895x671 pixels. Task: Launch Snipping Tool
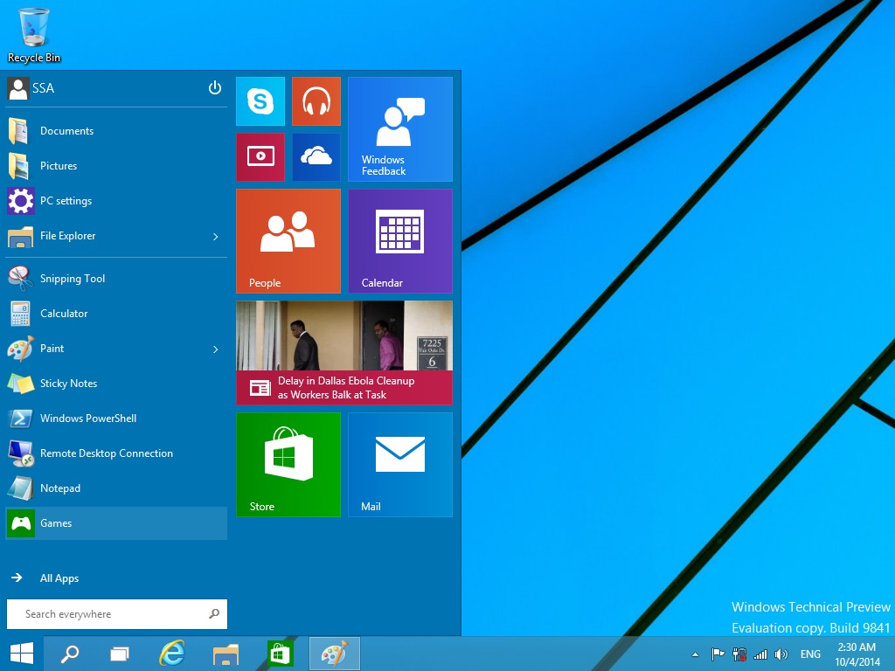click(116, 279)
